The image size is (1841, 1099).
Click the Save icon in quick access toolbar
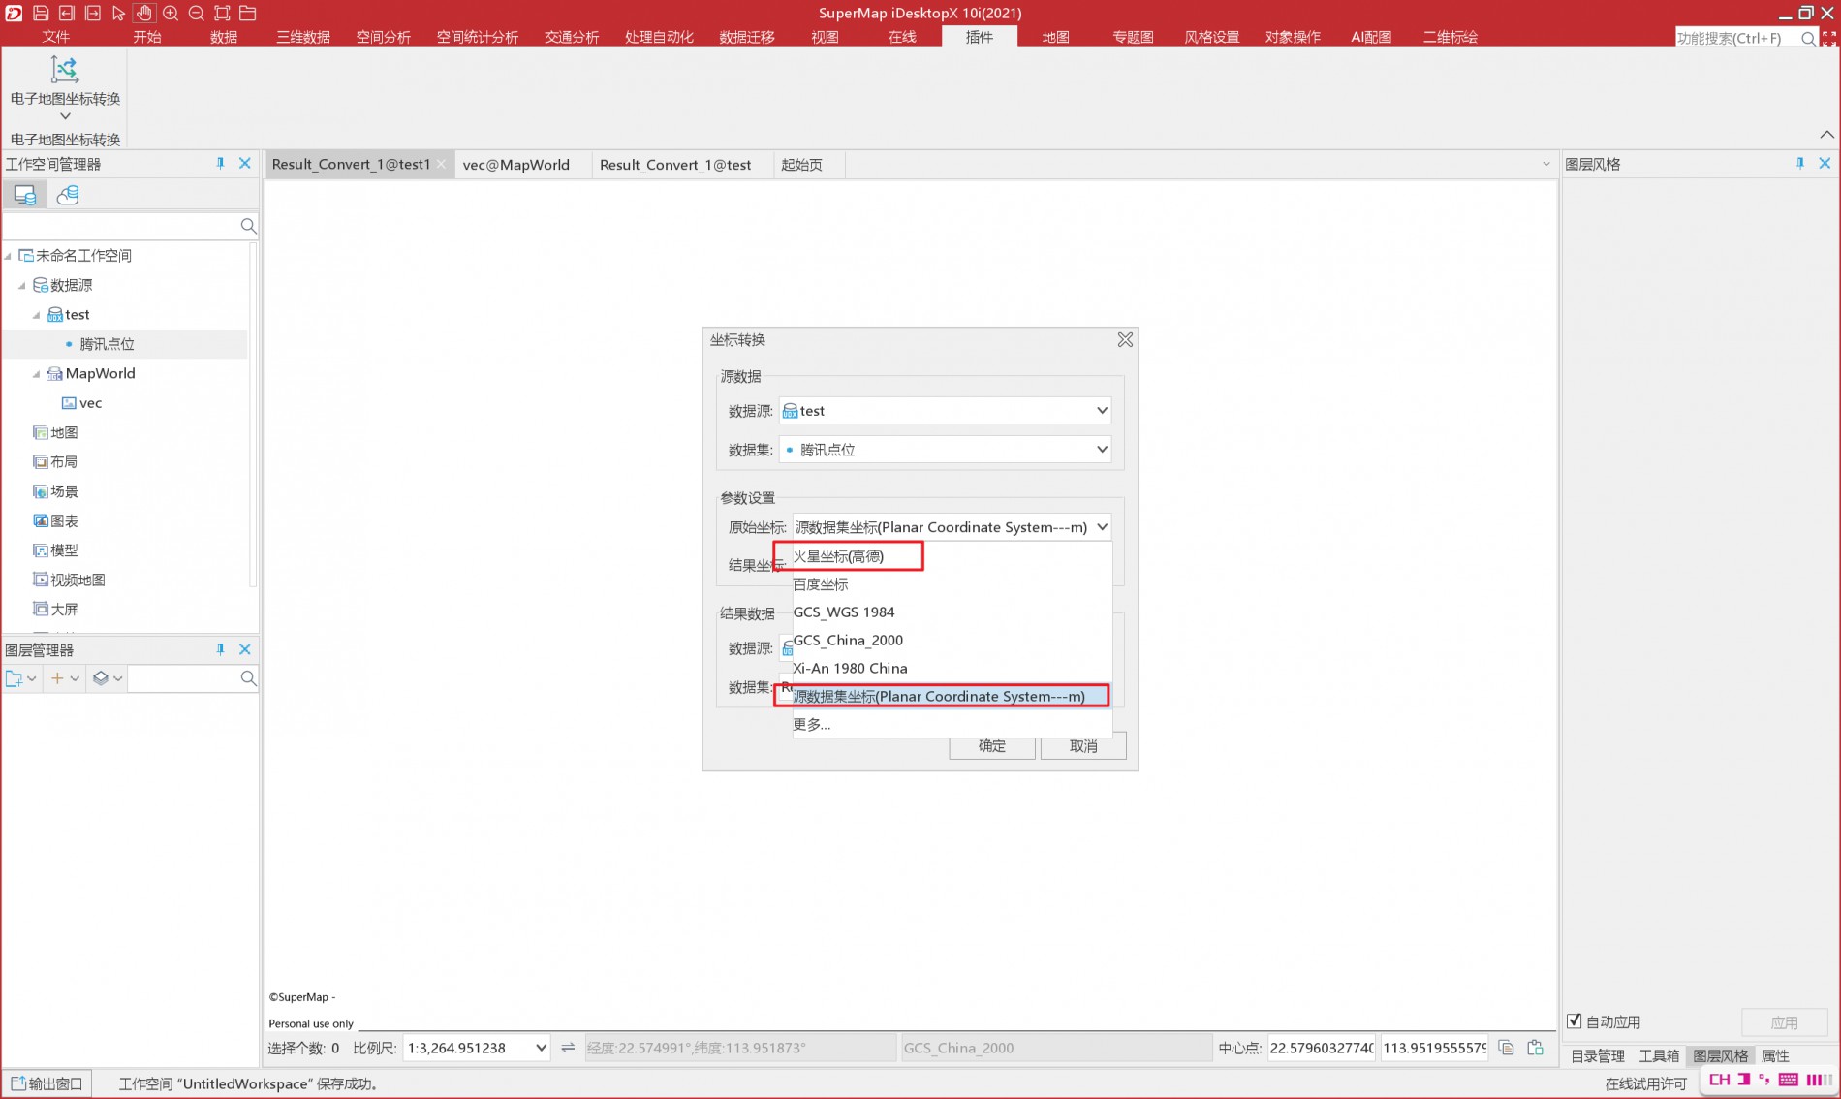(41, 13)
